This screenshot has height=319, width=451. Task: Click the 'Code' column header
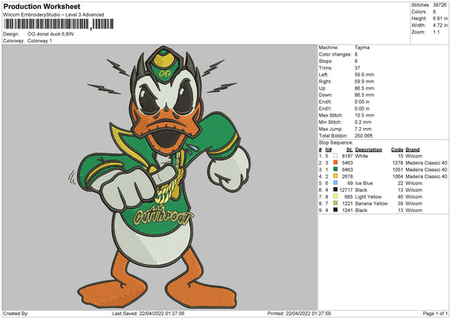pyautogui.click(x=397, y=150)
